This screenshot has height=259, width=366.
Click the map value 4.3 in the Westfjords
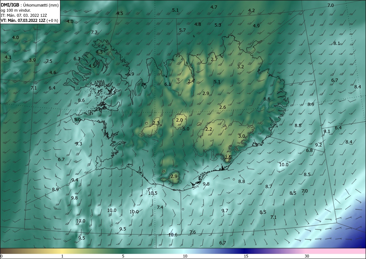99,52
